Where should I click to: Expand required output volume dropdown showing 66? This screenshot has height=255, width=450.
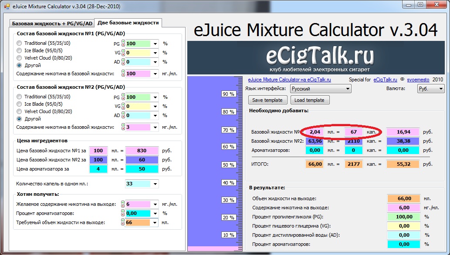[155, 223]
